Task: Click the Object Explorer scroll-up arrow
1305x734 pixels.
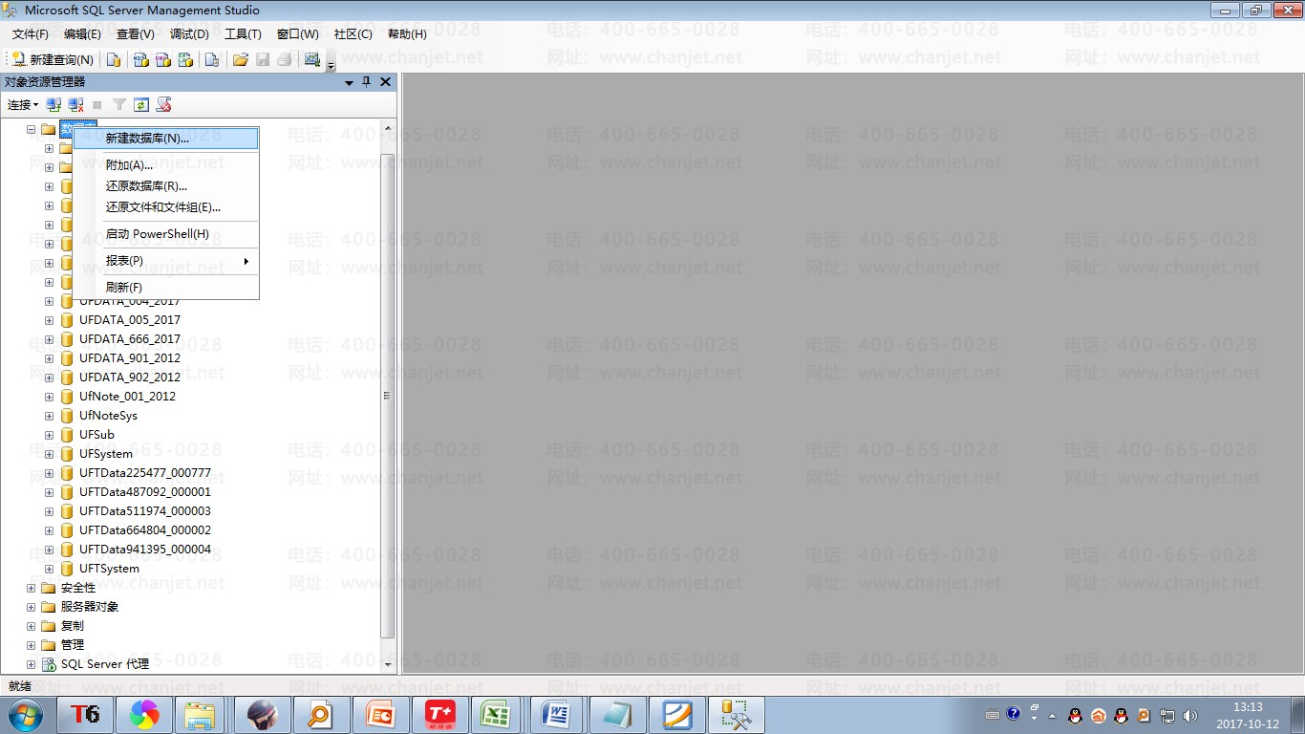Action: click(388, 128)
